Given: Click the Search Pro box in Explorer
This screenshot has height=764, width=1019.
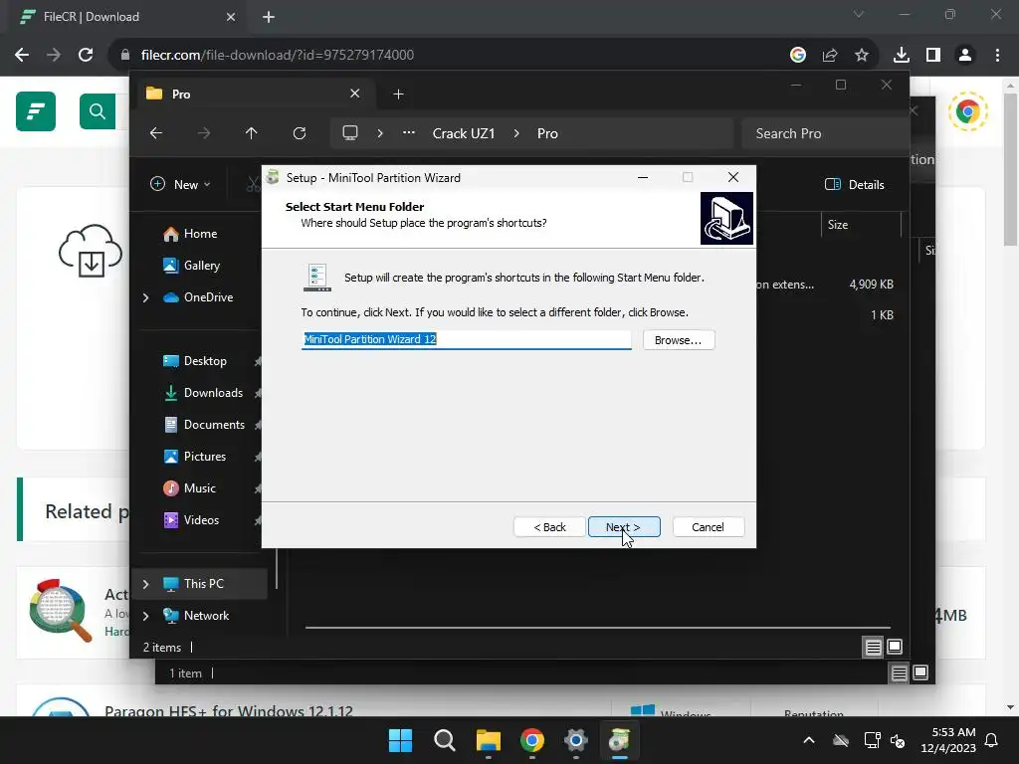Looking at the screenshot, I should click(825, 133).
